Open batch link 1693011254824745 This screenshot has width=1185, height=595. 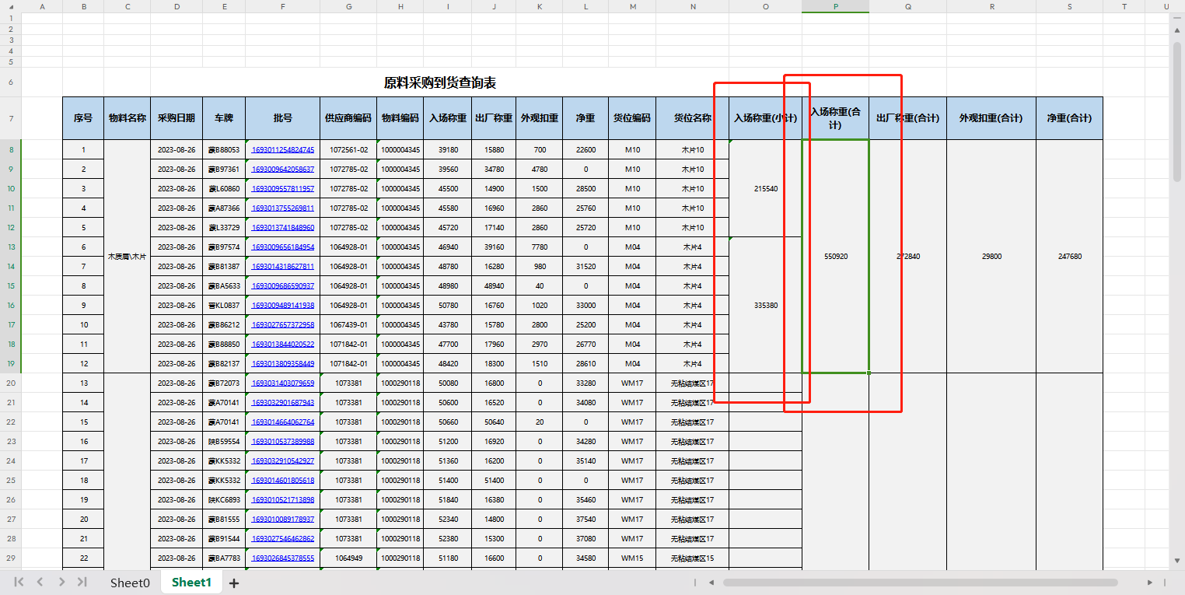coord(283,149)
